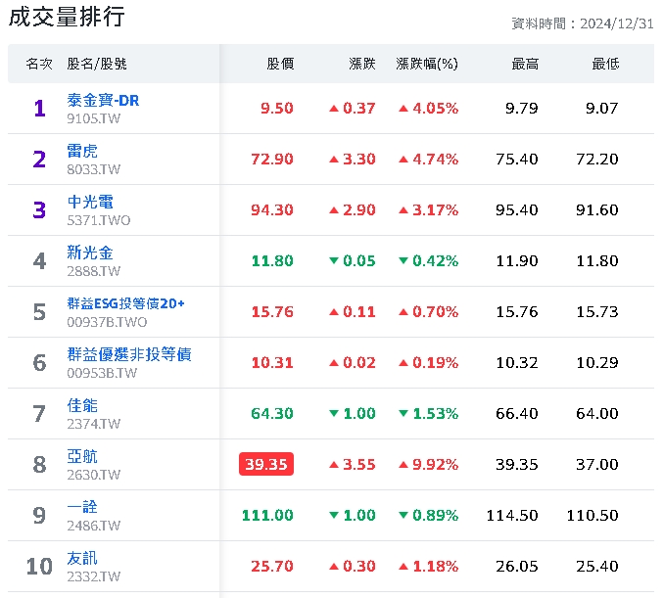Click stock code 2332.TW
This screenshot has width=664, height=598.
[94, 576]
